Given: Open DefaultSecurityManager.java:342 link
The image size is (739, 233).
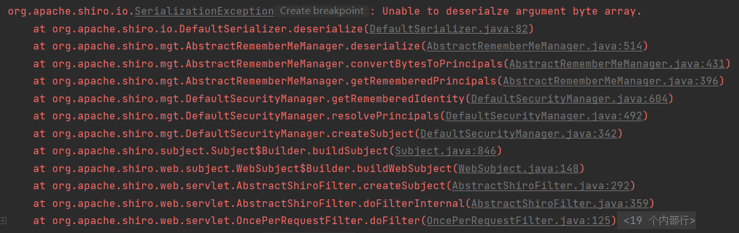Looking at the screenshot, I should [519, 133].
